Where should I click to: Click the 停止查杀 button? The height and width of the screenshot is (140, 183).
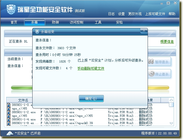(159, 74)
